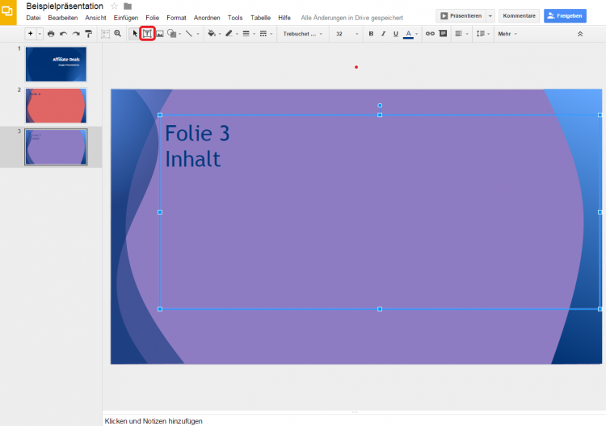This screenshot has width=606, height=426.
Task: Click the bottom center resize handle
Action: 380,309
